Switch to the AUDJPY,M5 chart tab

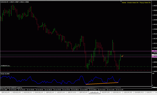point(106,92)
